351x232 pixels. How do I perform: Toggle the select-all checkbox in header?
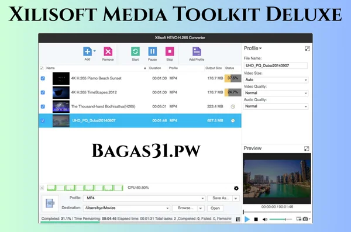click(x=42, y=68)
